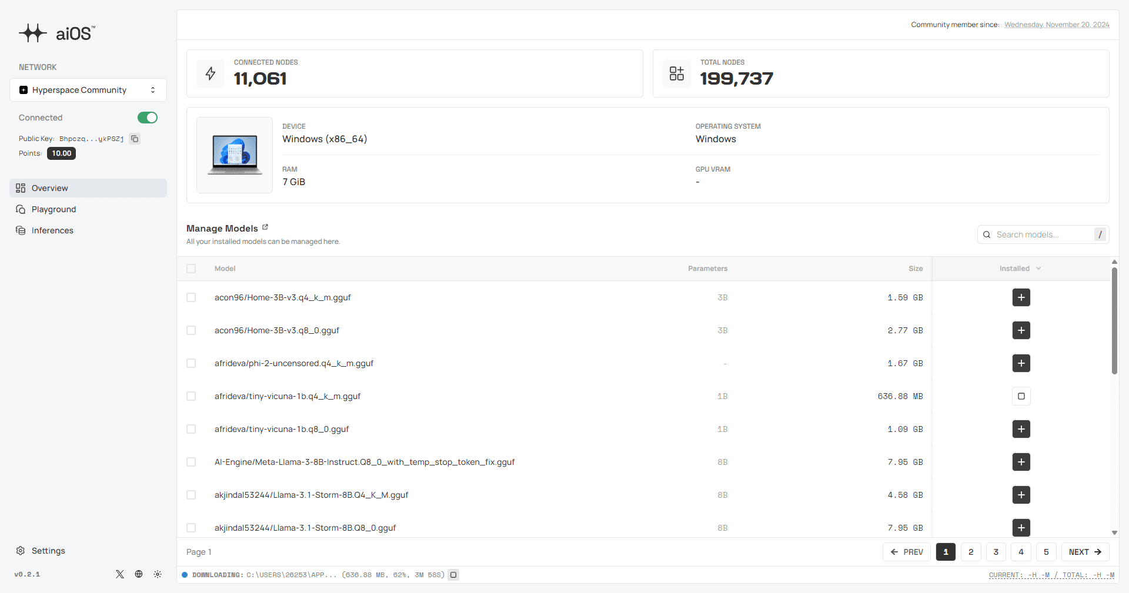
Task: Click the globe website icon
Action: pos(139,574)
